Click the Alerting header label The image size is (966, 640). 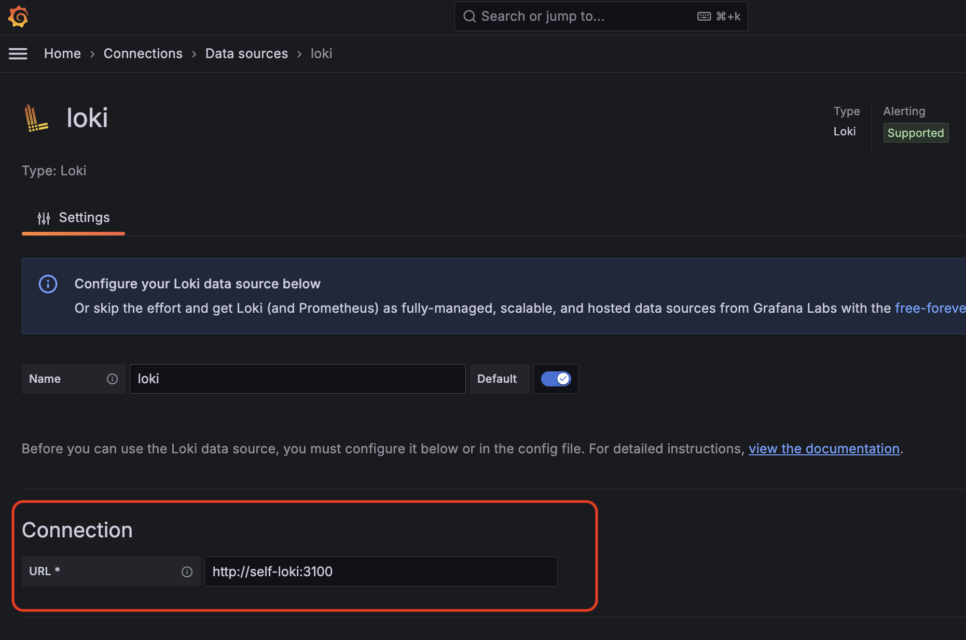point(904,111)
